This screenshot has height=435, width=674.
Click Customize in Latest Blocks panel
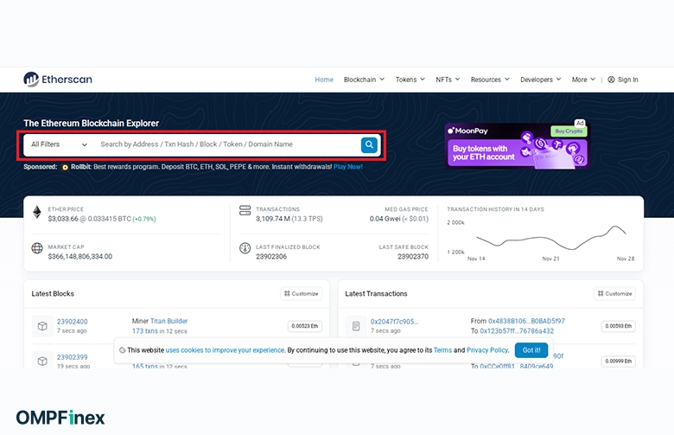(x=301, y=294)
